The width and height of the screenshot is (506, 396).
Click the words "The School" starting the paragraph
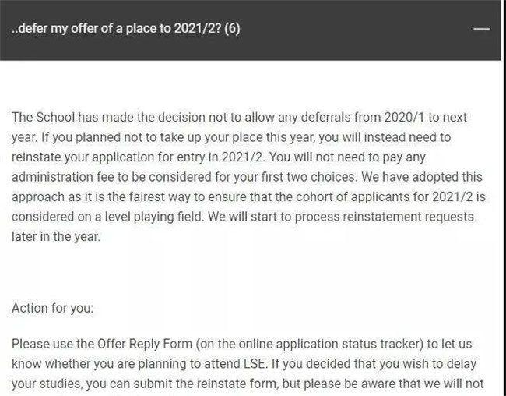pyautogui.click(x=44, y=118)
